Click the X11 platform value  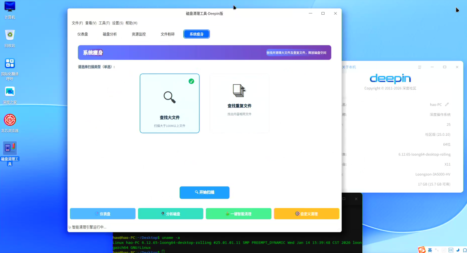447,164
